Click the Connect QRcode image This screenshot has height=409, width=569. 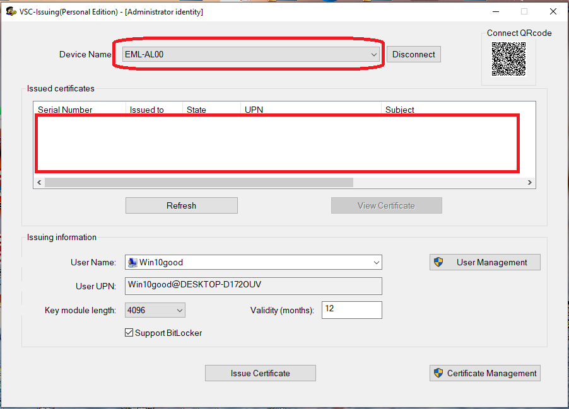pyautogui.click(x=508, y=59)
